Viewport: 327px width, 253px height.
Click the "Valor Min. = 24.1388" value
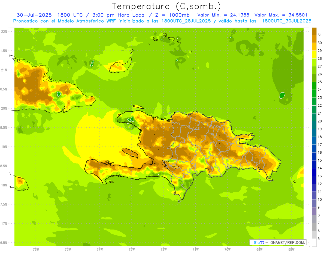[x=223, y=15]
